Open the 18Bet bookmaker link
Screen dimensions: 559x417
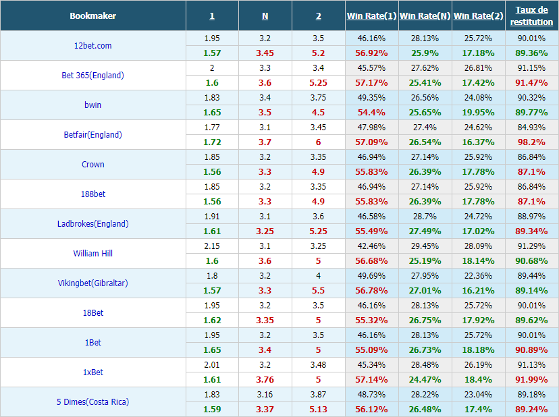[92, 313]
